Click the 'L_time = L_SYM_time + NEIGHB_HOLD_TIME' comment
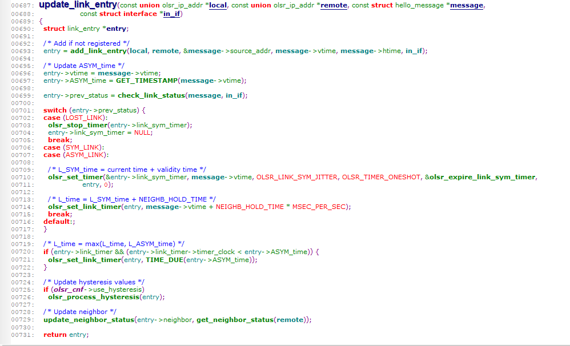 coord(132,199)
